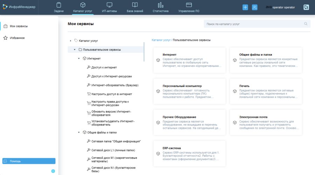
Task: Click the Каталог услуг tag icon in tree
Action: 76,41
